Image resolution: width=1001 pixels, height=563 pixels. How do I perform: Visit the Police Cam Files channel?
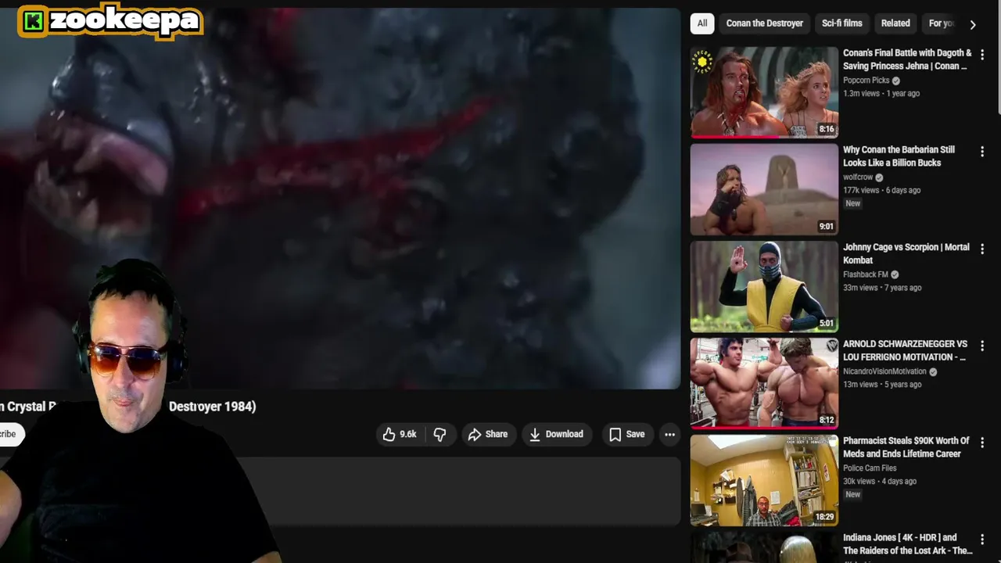870,468
